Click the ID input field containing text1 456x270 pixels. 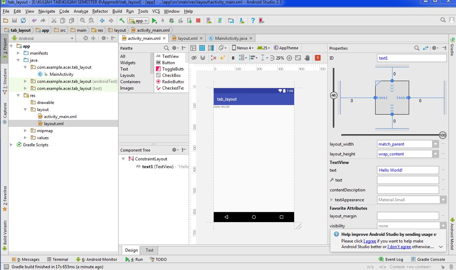click(412, 58)
